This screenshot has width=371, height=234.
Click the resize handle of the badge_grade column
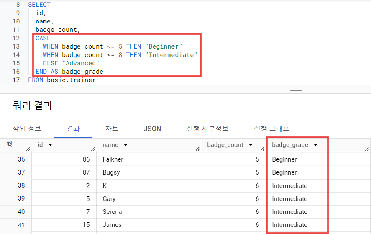click(x=367, y=149)
